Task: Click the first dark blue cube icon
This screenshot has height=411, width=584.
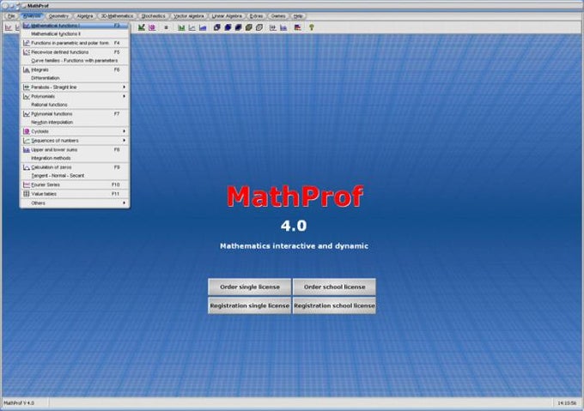Action: point(217,27)
